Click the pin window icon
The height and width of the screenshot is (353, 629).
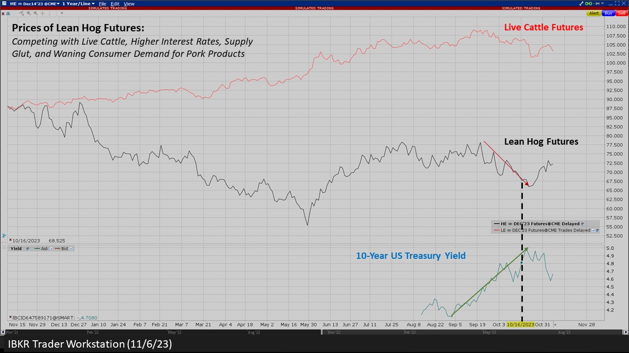(596, 3)
